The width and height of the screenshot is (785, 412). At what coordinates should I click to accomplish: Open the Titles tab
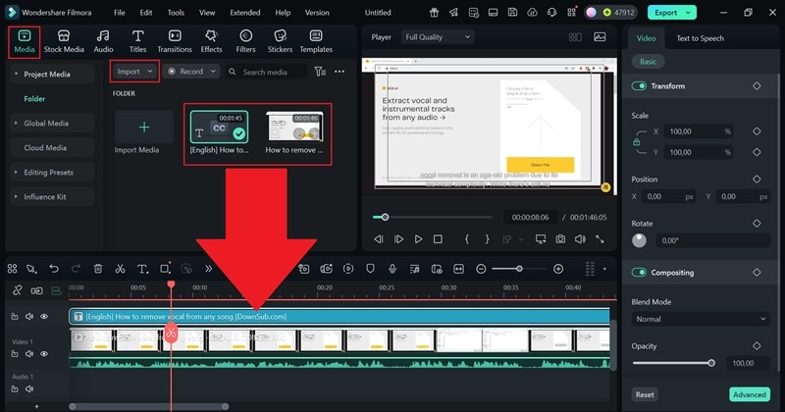pyautogui.click(x=137, y=41)
